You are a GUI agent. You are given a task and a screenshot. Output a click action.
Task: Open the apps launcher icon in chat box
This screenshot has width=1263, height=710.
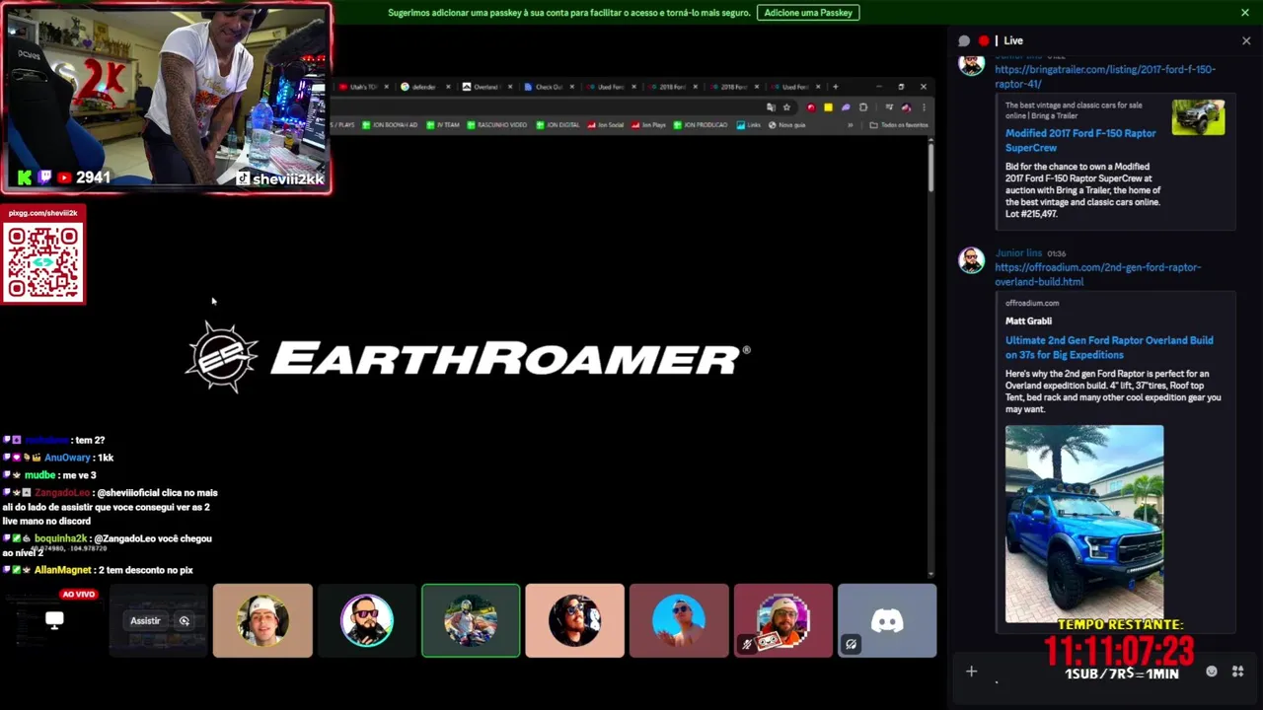tap(1237, 672)
